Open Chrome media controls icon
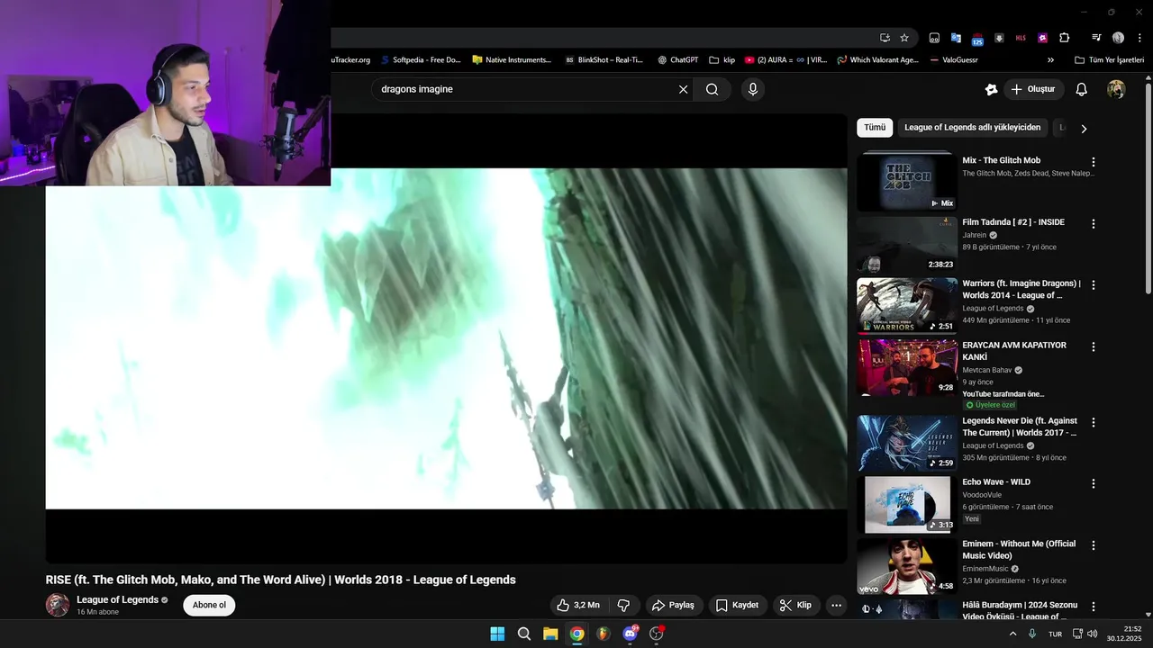This screenshot has height=648, width=1153. pos(1096,38)
